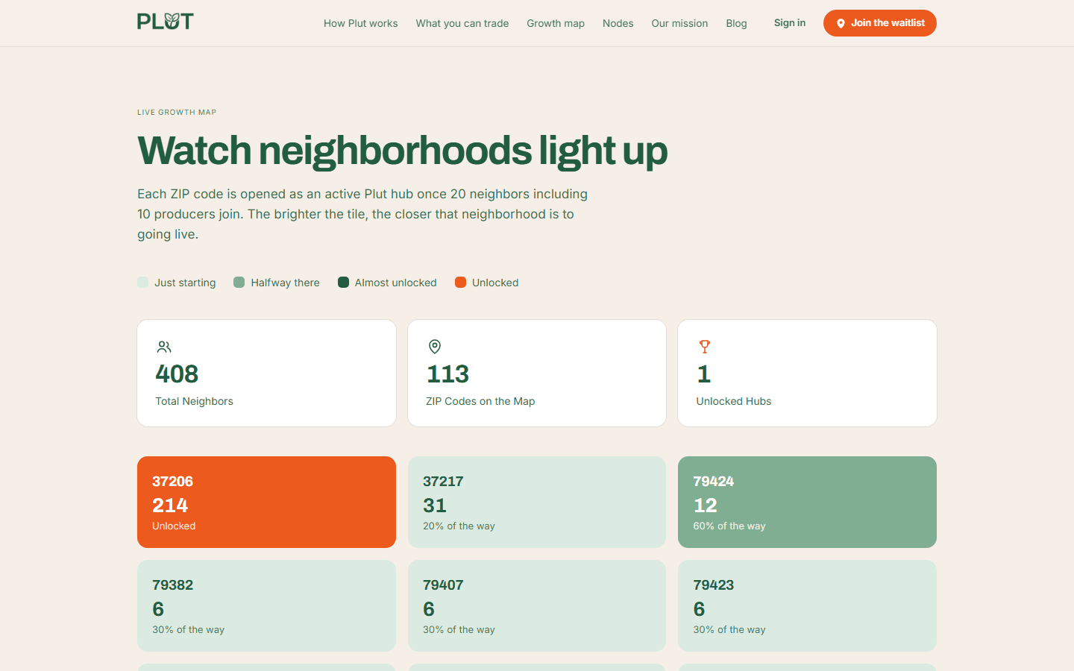Click the ZIP Codes map pin icon
The image size is (1074, 671).
click(x=435, y=347)
